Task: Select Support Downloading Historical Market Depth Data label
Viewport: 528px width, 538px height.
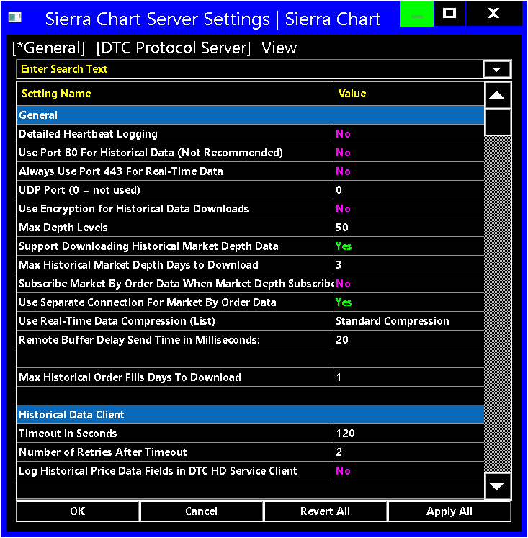Action: [148, 246]
